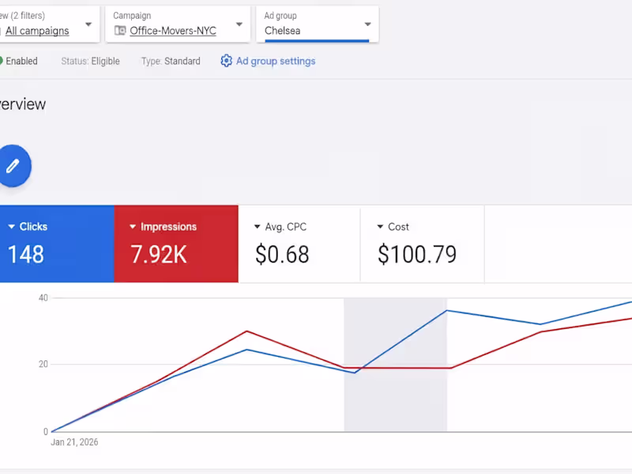Click the Jan 21, 2026 date label
This screenshot has height=474, width=632.
(73, 442)
